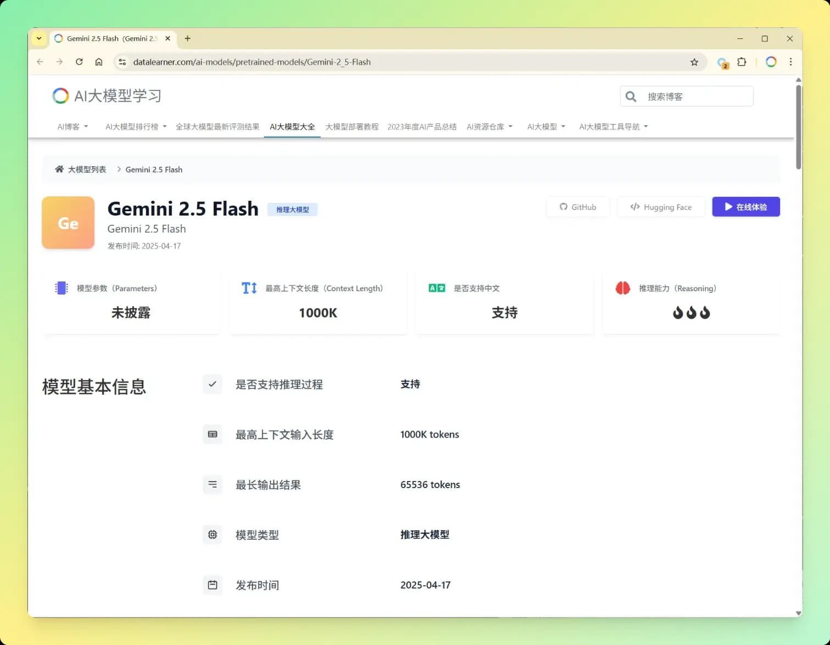Click the GitHub button
Image resolution: width=830 pixels, height=645 pixels.
tap(578, 207)
